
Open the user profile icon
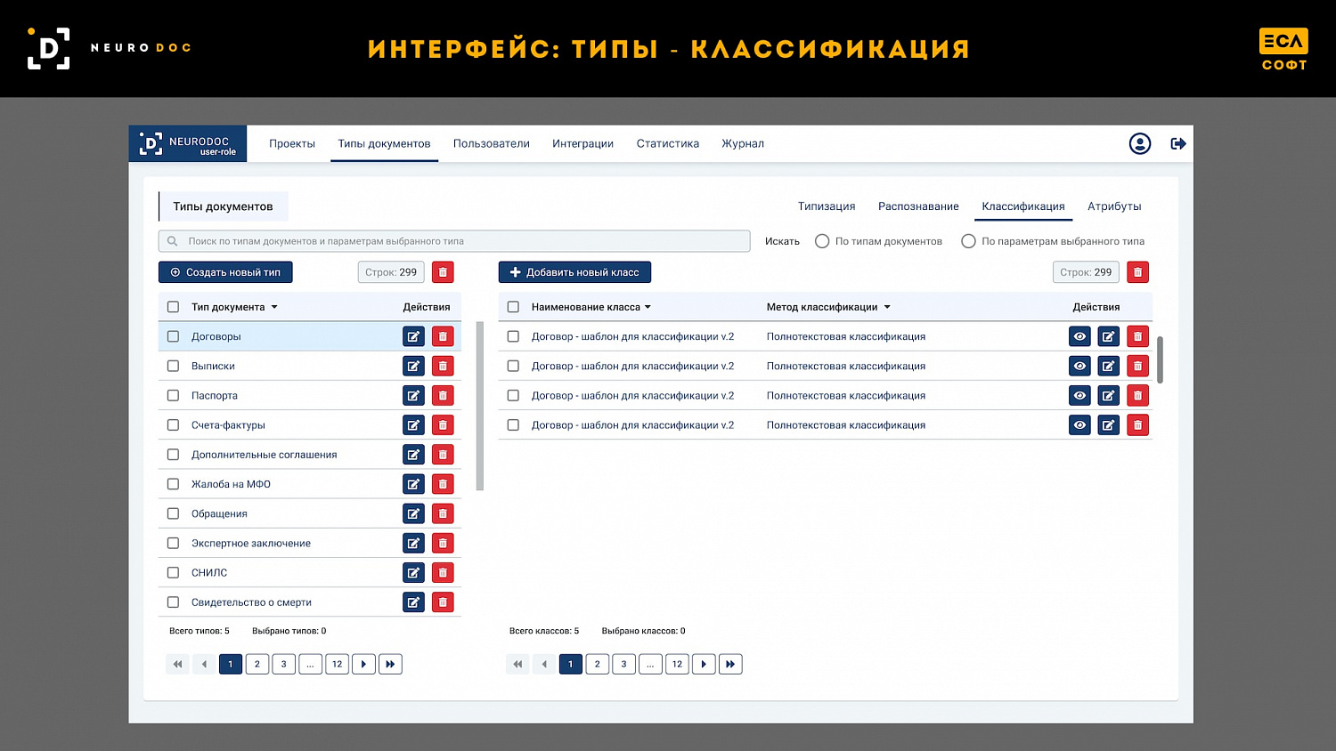[1140, 143]
